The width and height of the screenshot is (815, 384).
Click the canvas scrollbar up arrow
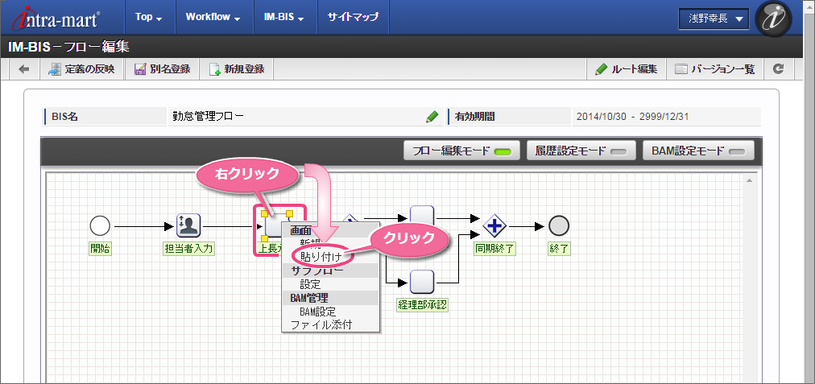pos(748,180)
